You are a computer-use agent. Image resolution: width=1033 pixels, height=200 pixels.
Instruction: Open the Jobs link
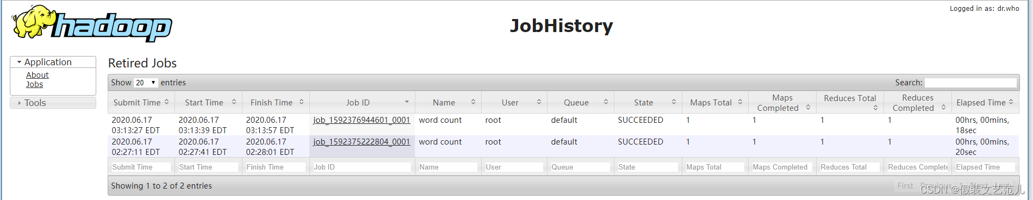point(34,84)
